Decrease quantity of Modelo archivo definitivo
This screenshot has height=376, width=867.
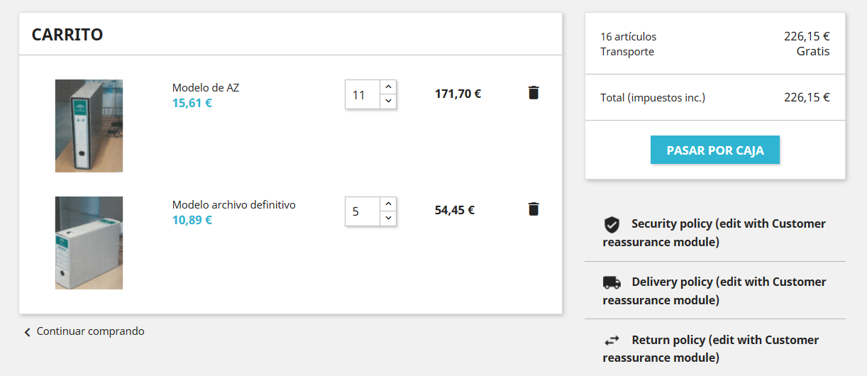click(387, 219)
